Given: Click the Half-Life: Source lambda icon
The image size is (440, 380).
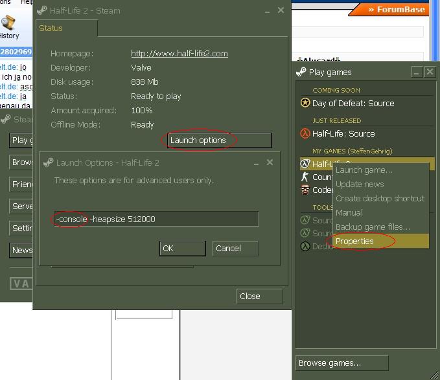Looking at the screenshot, I should click(305, 133).
